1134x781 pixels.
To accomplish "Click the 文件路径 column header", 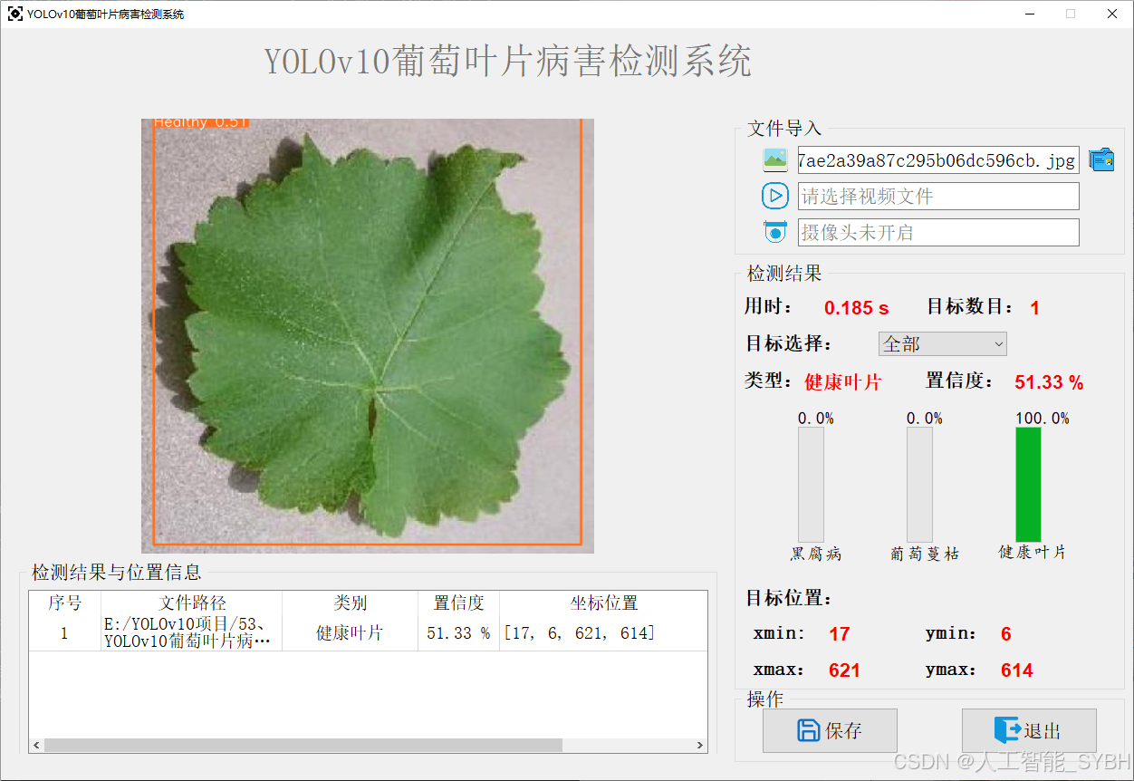I will pos(192,603).
